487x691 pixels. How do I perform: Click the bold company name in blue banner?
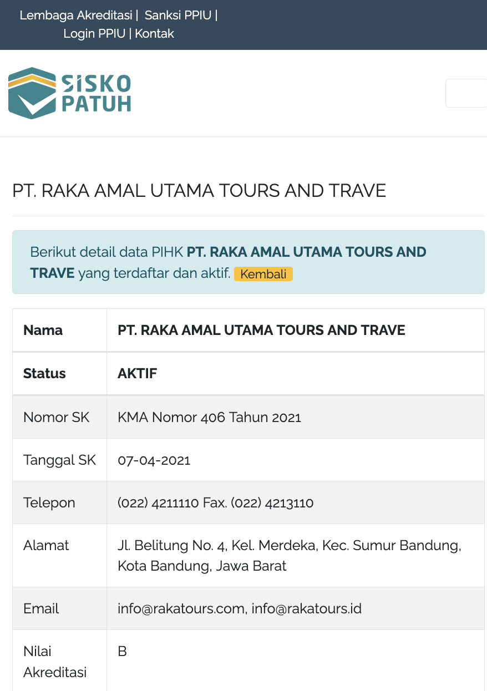tap(306, 252)
